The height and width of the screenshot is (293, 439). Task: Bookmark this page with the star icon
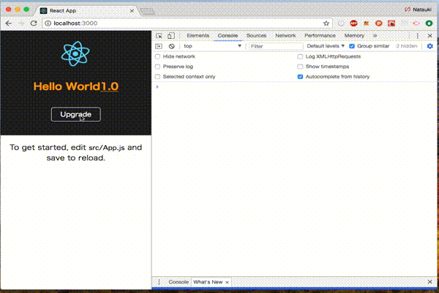pos(326,23)
